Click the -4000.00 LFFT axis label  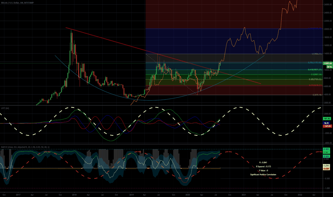pyautogui.click(x=328, y=143)
